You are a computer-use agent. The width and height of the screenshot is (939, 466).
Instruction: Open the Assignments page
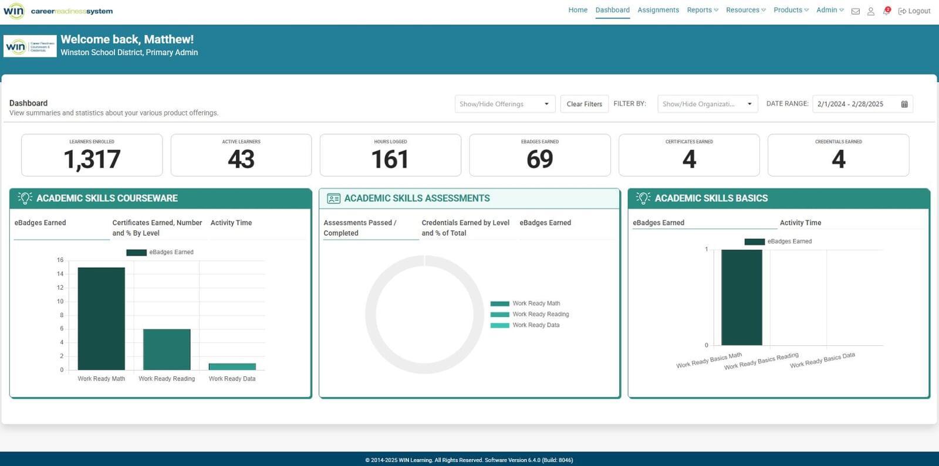[658, 10]
